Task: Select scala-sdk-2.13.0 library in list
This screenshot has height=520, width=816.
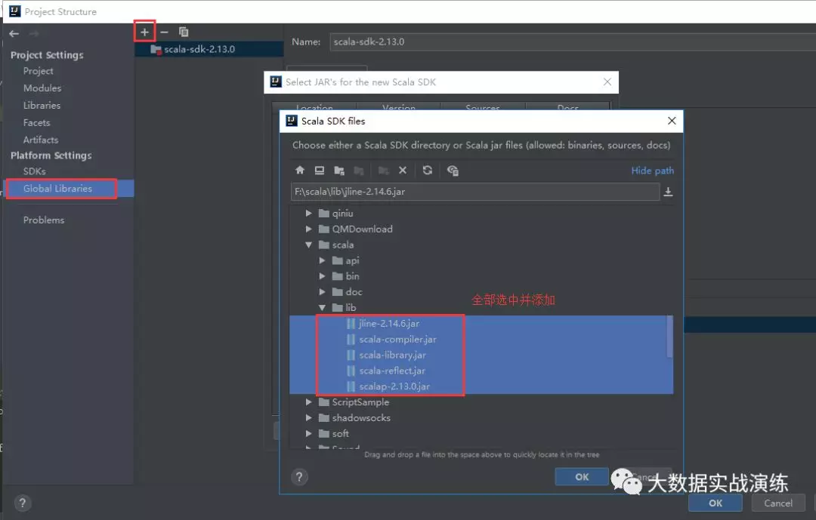Action: (x=209, y=49)
